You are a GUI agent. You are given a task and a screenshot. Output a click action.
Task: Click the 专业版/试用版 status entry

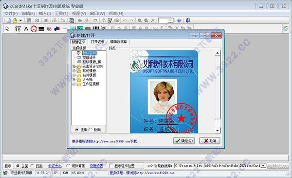[x=21, y=173]
